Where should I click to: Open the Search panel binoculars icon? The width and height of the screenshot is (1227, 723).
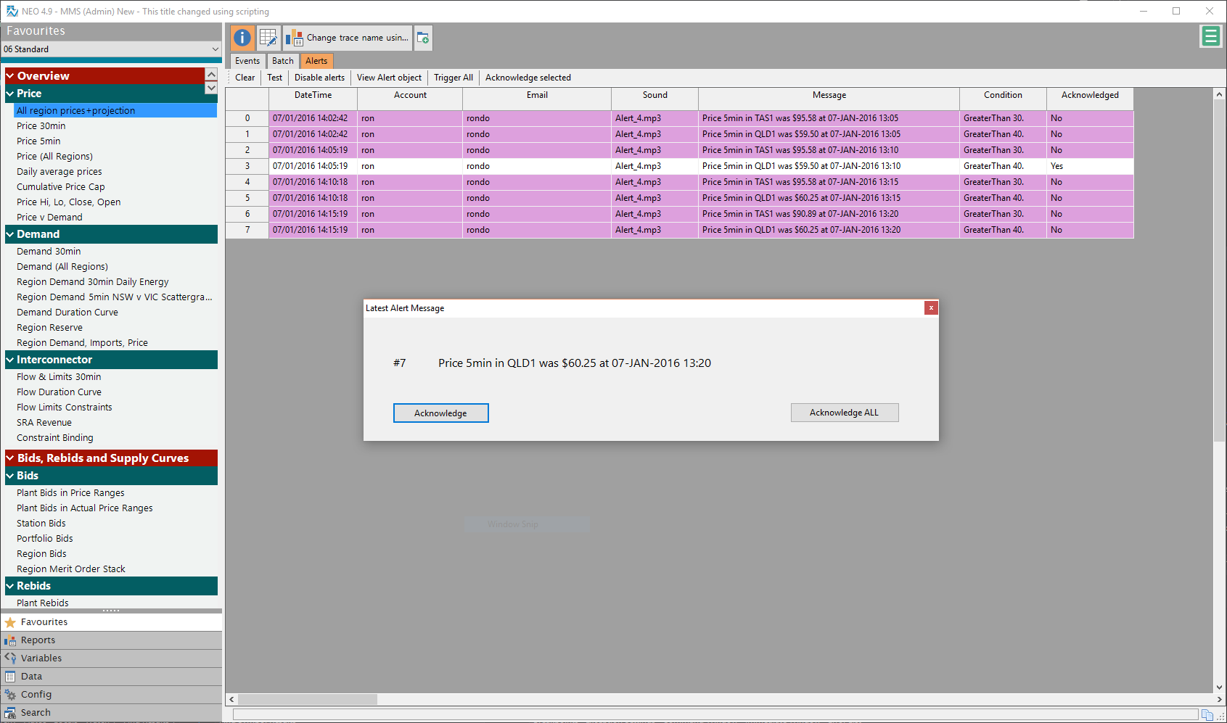(10, 713)
